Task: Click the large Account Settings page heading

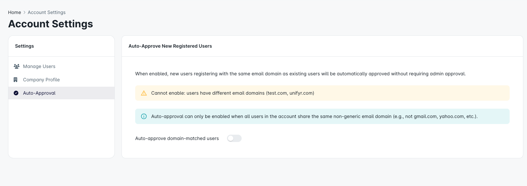Action: point(50,24)
